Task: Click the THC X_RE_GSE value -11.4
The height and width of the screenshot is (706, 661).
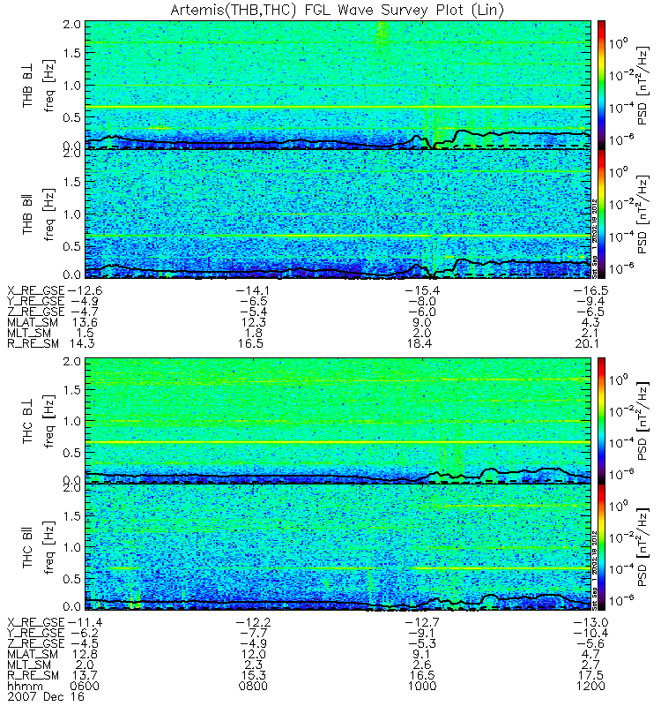Action: (85, 622)
